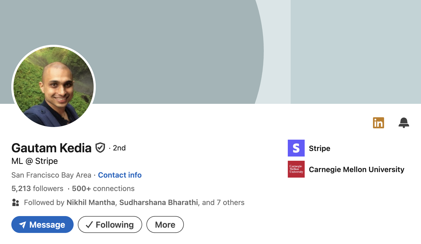
Task: Select the Stripe company logo
Action: (296, 148)
